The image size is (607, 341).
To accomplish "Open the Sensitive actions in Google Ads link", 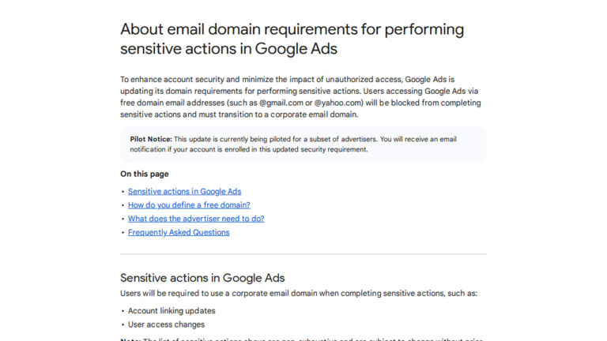I will pos(184,191).
